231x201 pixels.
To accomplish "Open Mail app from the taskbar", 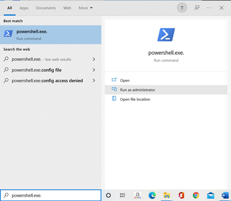I will [x=211, y=196].
